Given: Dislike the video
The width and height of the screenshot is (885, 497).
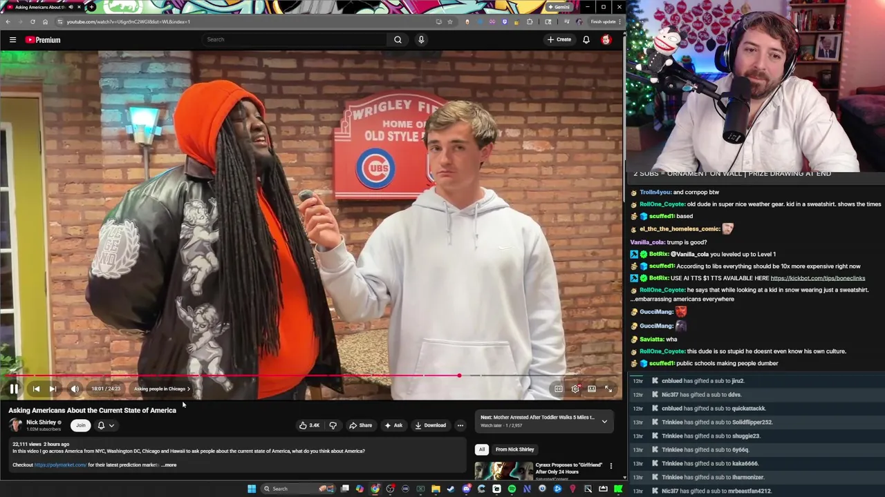Looking at the screenshot, I should tap(333, 425).
